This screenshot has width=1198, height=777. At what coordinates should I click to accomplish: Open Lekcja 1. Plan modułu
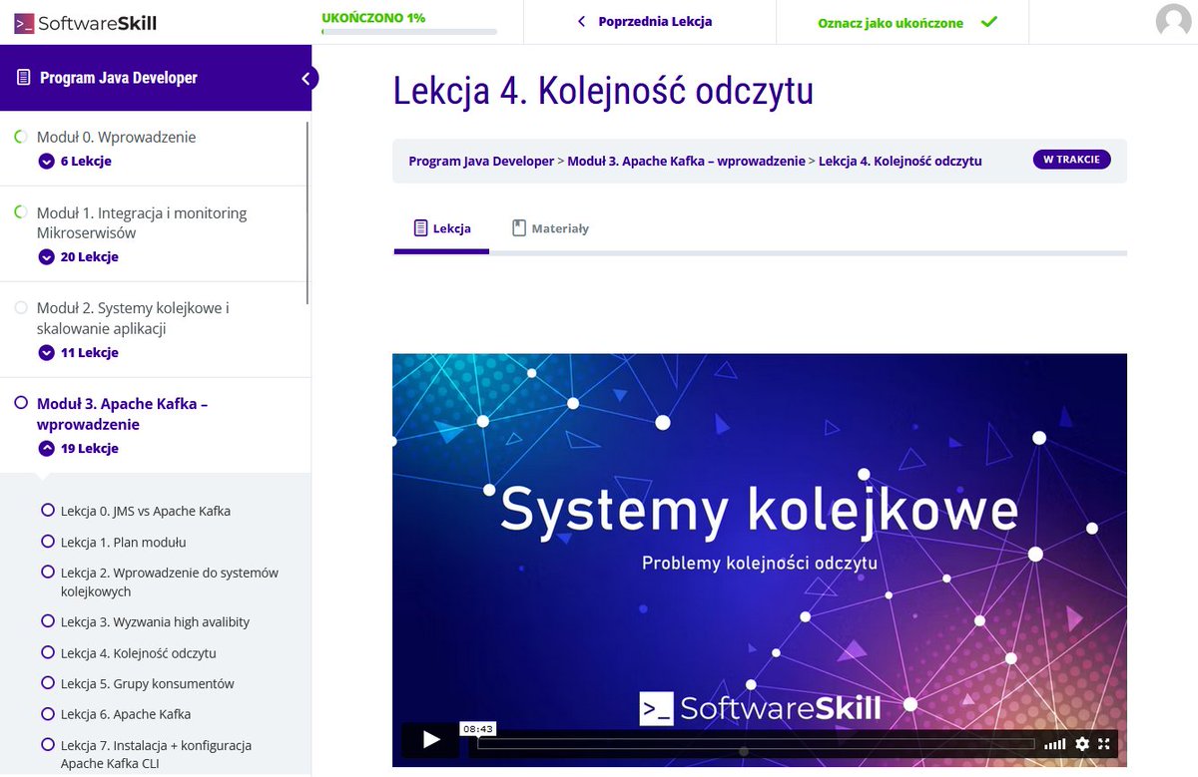click(x=124, y=542)
